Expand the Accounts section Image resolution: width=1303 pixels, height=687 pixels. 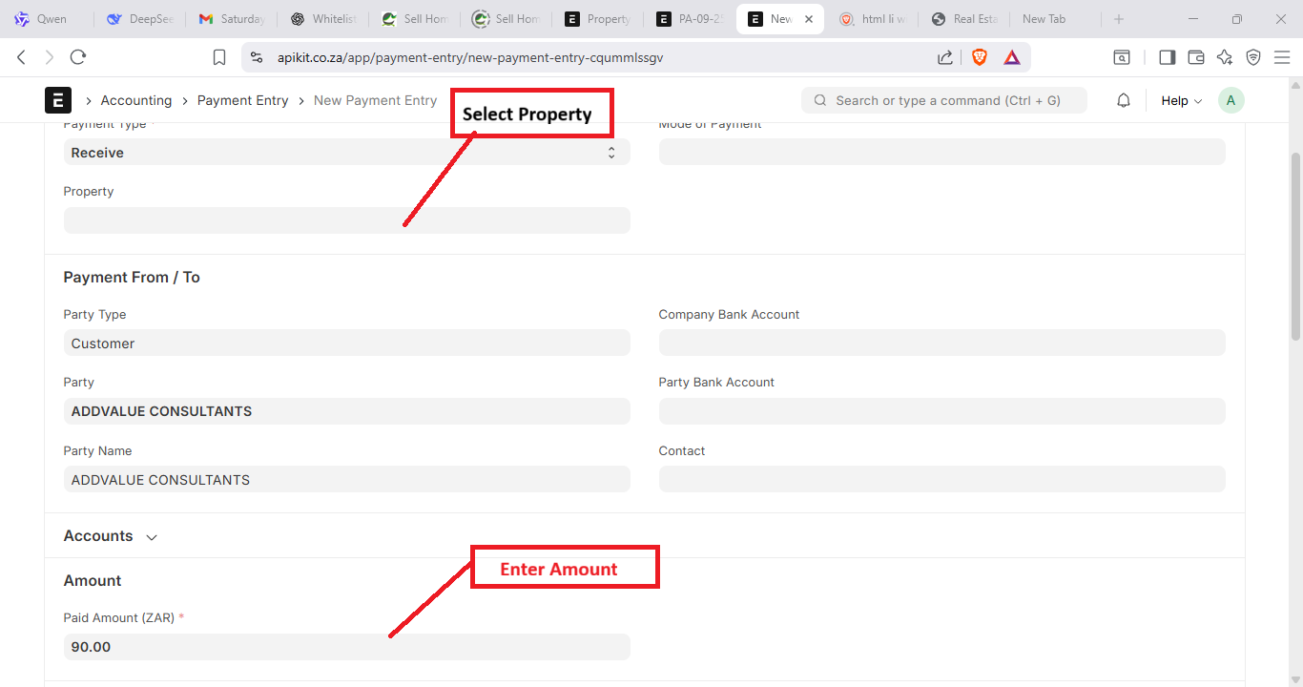[110, 536]
